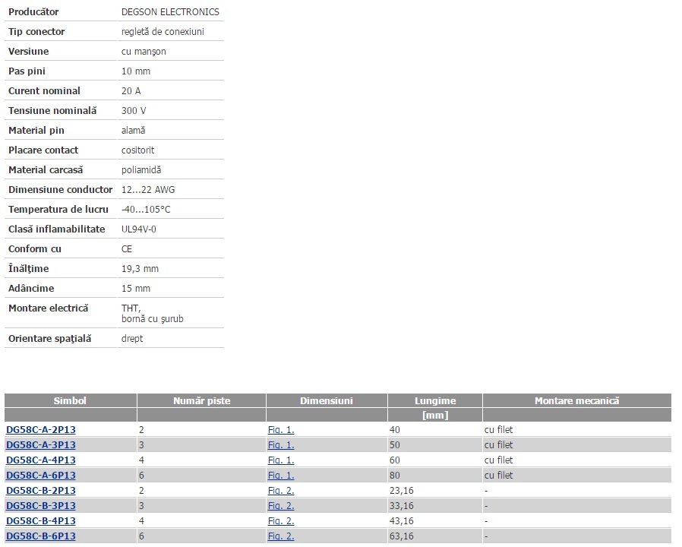Select the 15 mm depth value
Image resolution: width=682 pixels, height=547 pixels.
click(136, 289)
